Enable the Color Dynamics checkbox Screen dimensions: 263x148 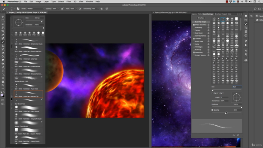[194, 36]
